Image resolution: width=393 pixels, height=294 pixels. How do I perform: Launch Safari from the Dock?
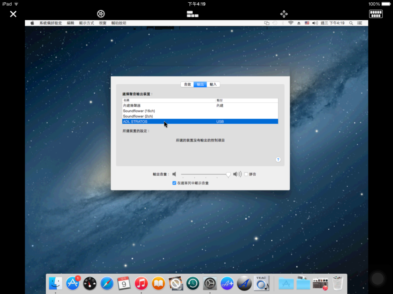(107, 283)
